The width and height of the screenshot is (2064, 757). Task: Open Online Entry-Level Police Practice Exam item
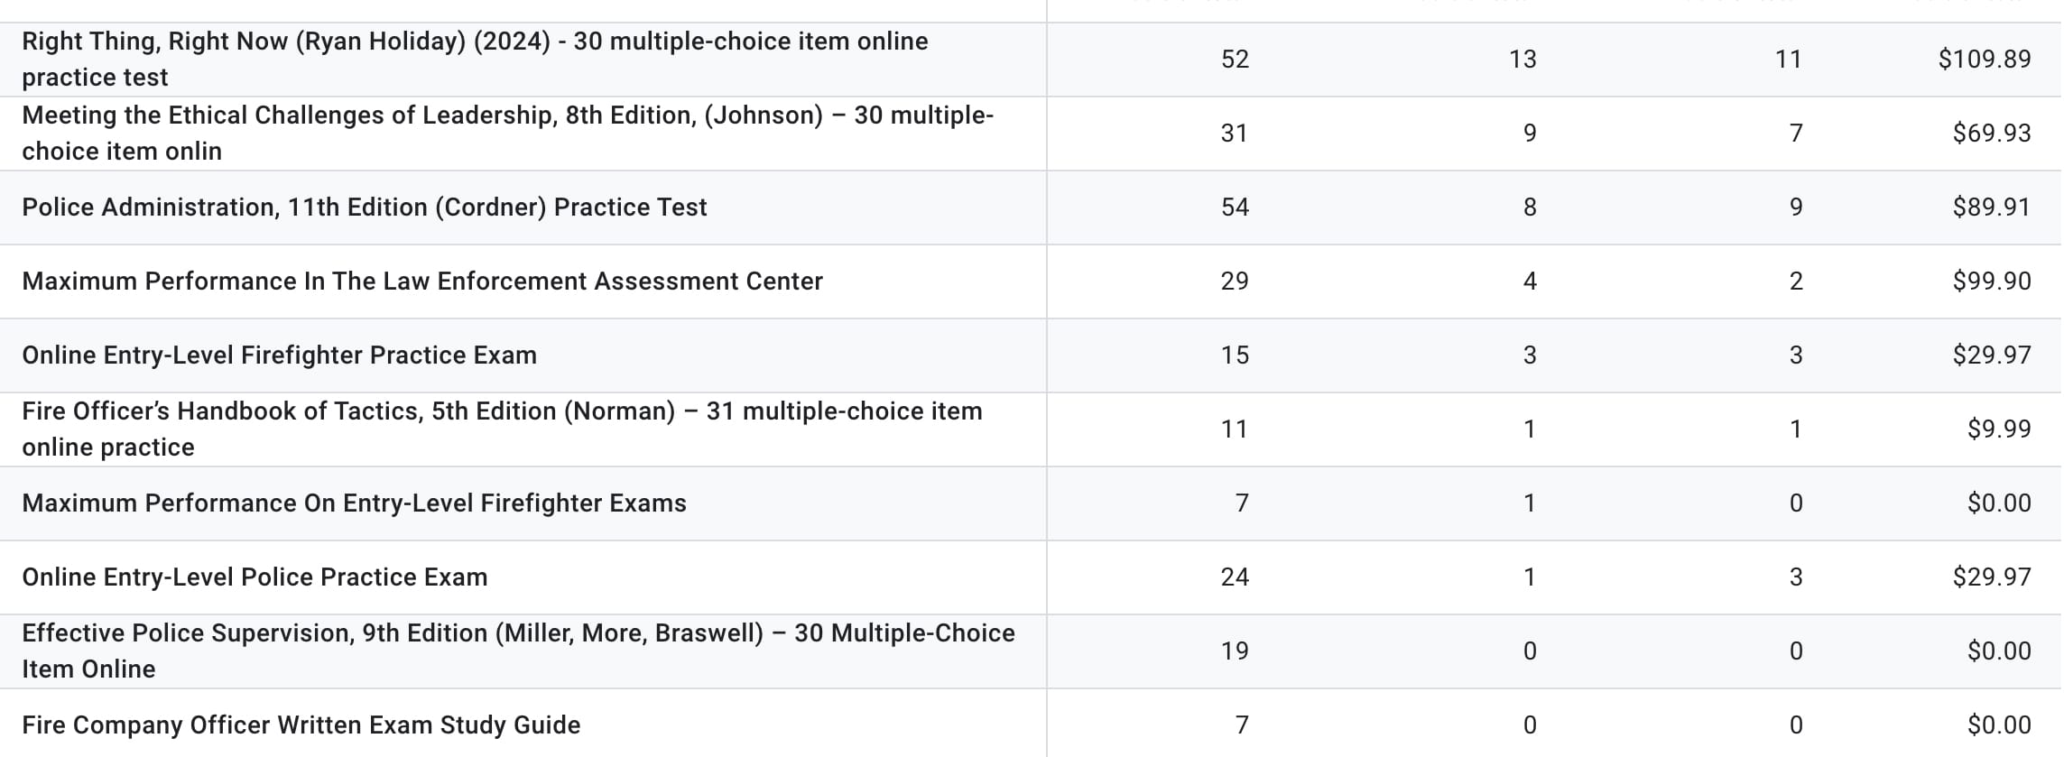click(255, 577)
